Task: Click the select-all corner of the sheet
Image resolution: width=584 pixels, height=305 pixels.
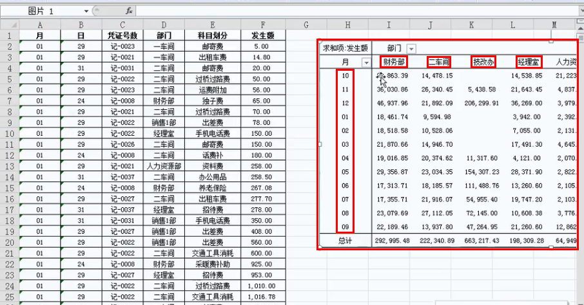Action: pyautogui.click(x=9, y=24)
